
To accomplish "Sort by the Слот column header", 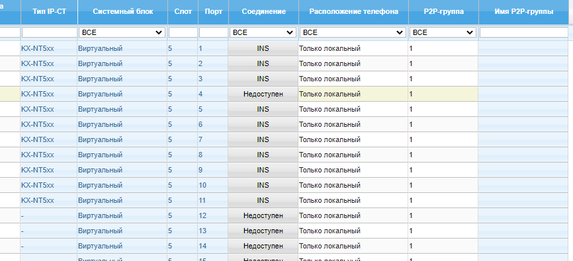I will pos(183,12).
